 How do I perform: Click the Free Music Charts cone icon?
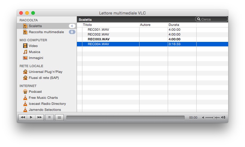coord(25,98)
